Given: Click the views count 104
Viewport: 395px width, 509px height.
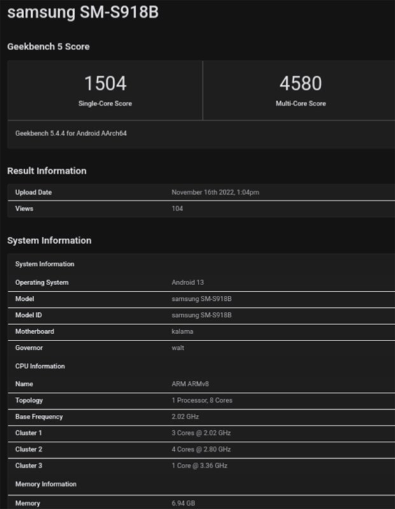Looking at the screenshot, I should point(177,209).
